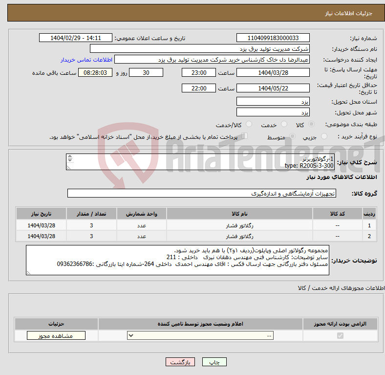Click up arrow of description box scroller

[70, 156]
